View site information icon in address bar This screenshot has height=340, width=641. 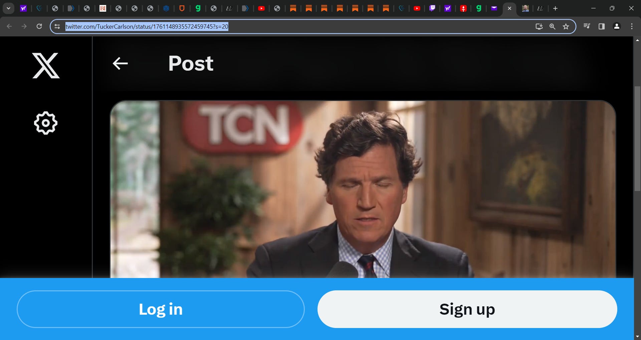coord(57,26)
